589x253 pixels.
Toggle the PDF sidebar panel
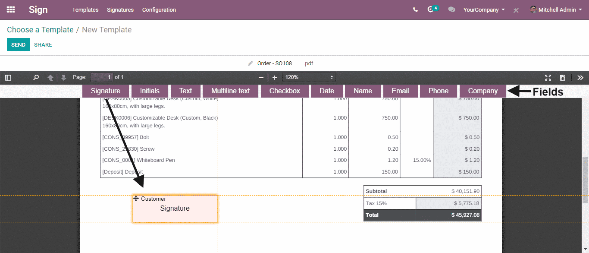pyautogui.click(x=8, y=78)
